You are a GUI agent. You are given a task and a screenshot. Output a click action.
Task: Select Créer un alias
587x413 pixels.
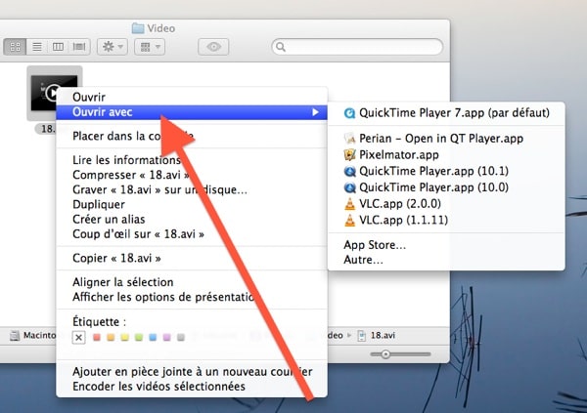[192, 219]
